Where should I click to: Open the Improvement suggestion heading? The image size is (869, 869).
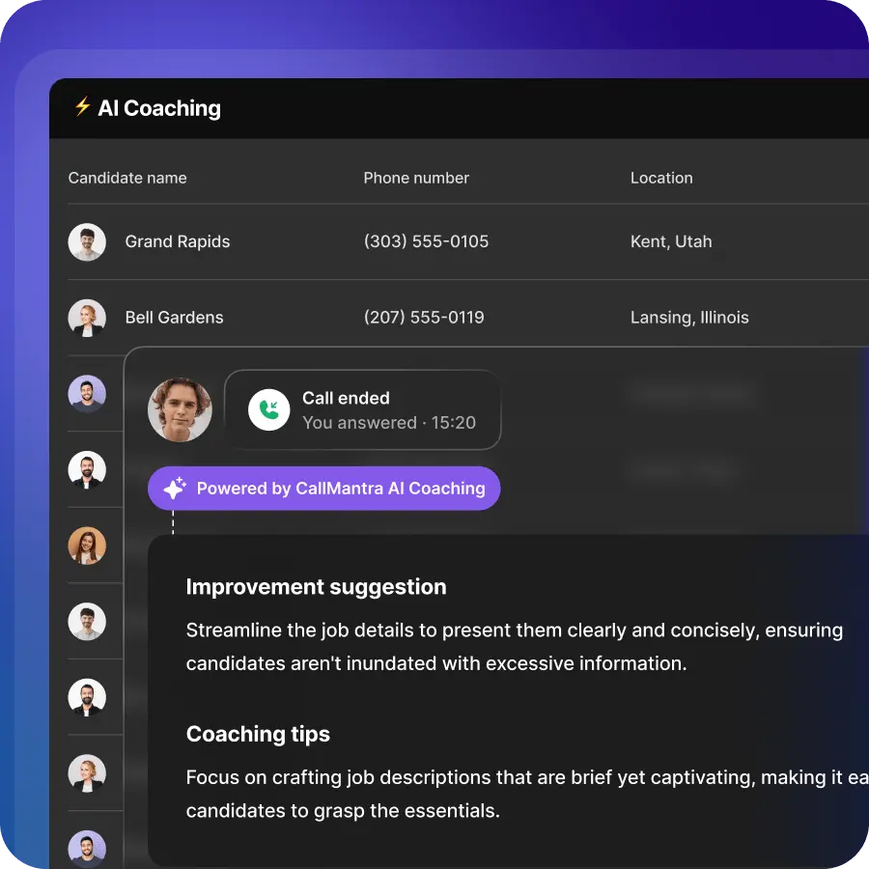click(317, 587)
